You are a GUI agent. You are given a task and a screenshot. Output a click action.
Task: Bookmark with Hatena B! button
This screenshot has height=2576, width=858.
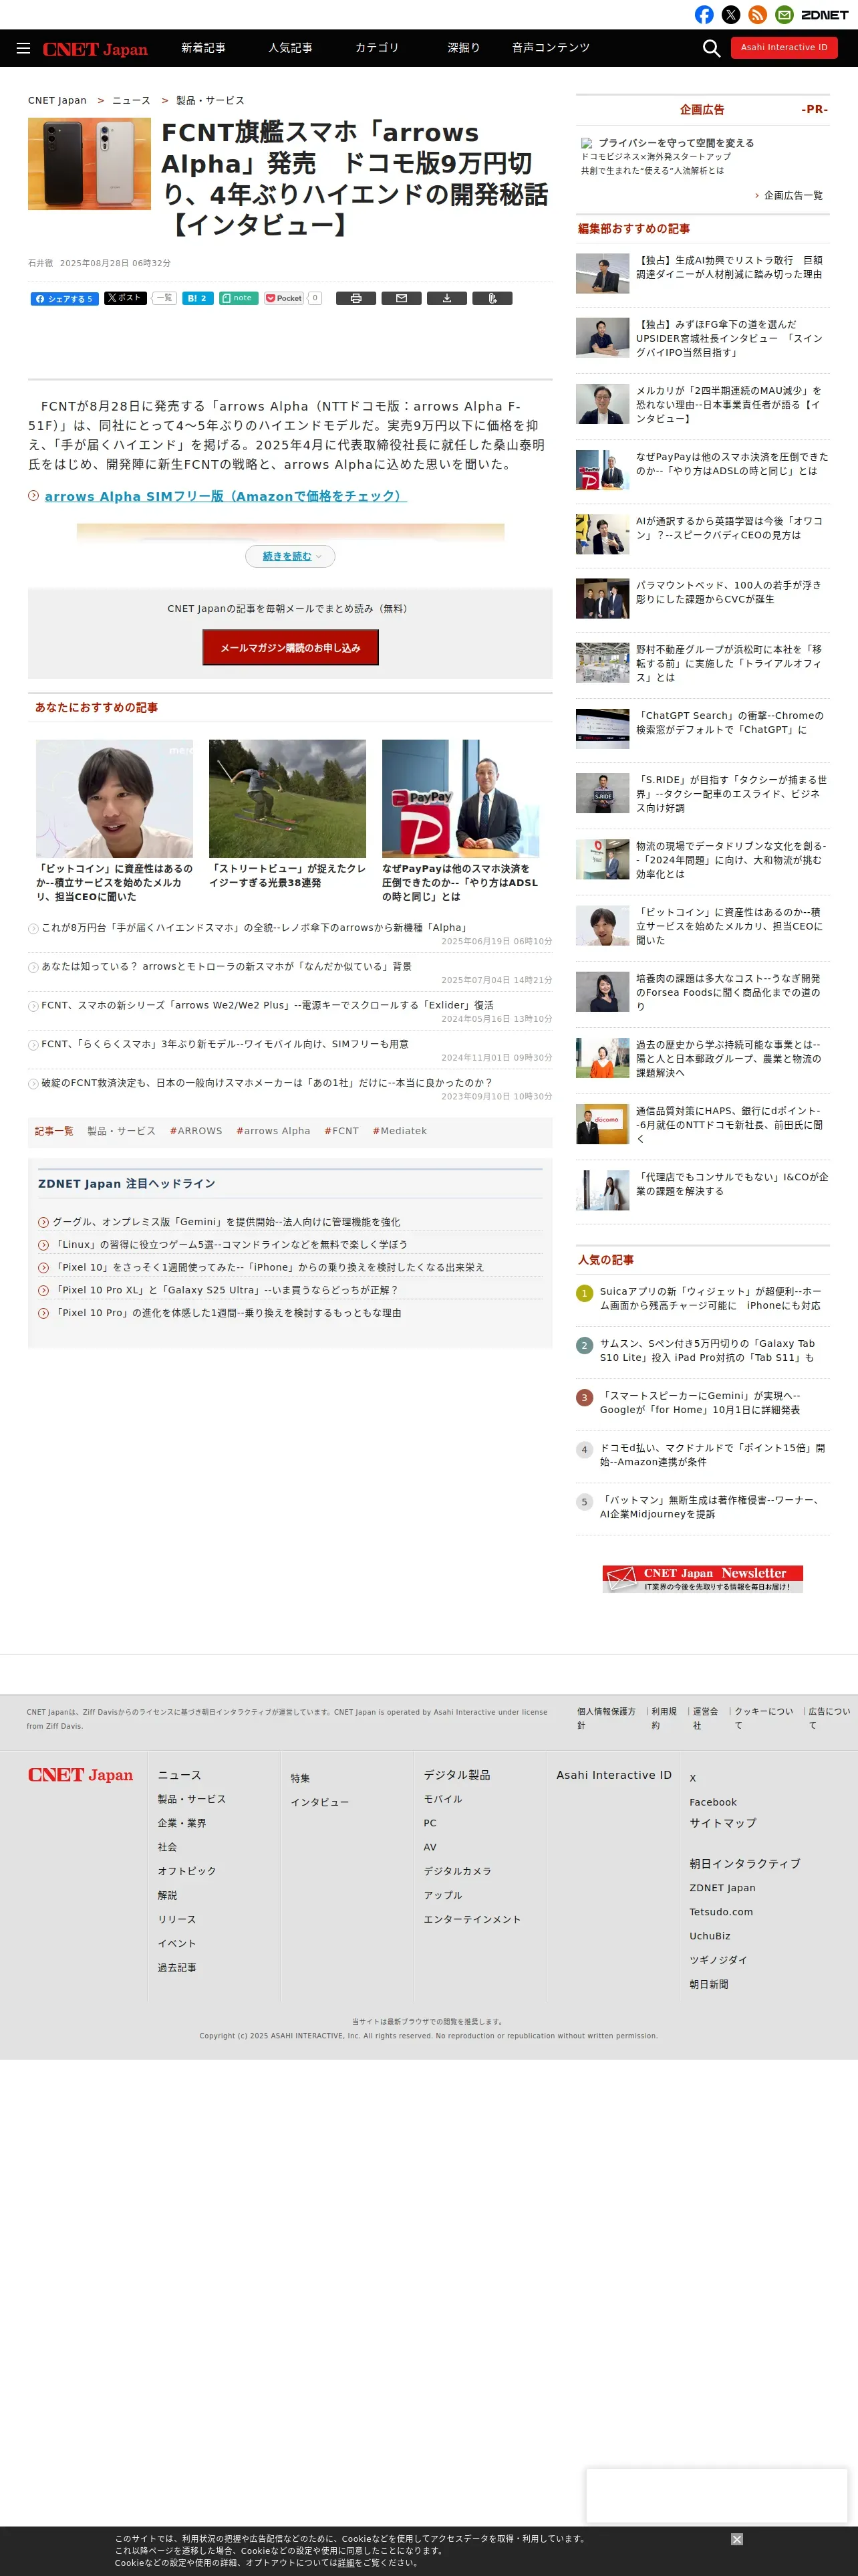click(x=198, y=298)
